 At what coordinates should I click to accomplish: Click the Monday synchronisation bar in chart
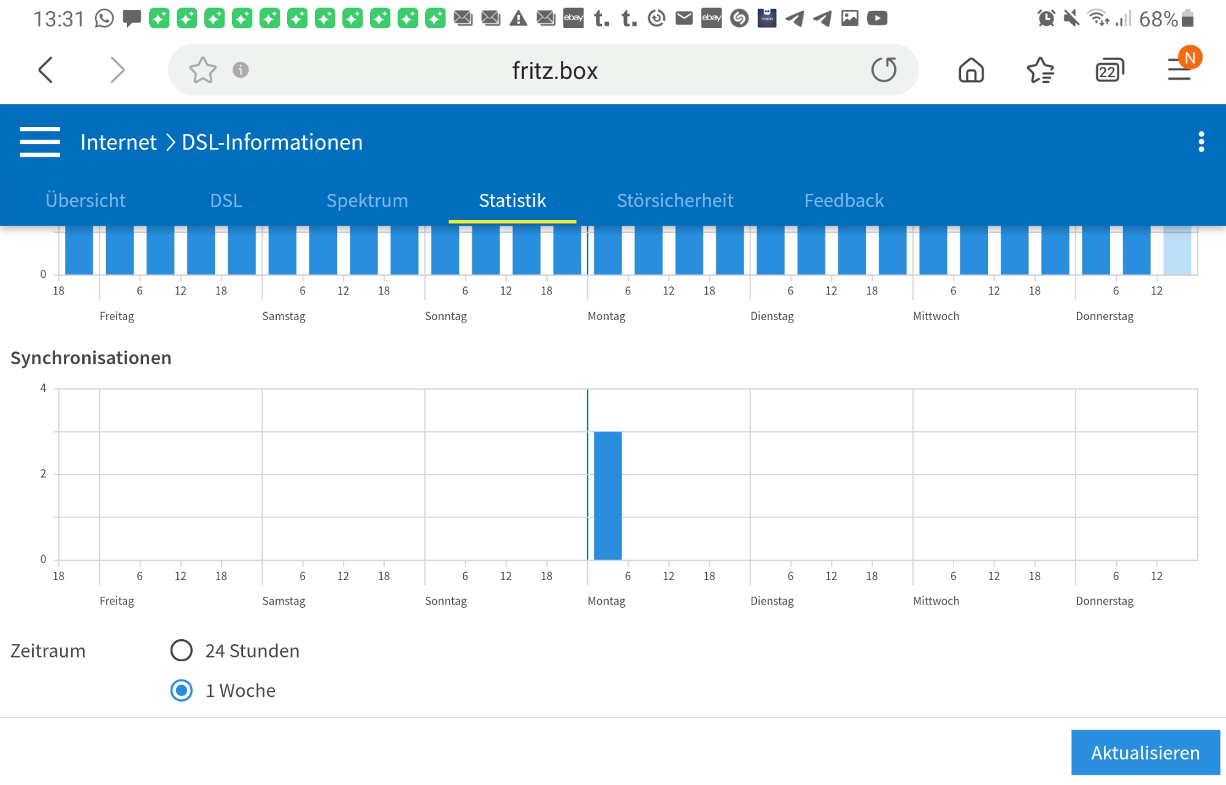[x=607, y=496]
